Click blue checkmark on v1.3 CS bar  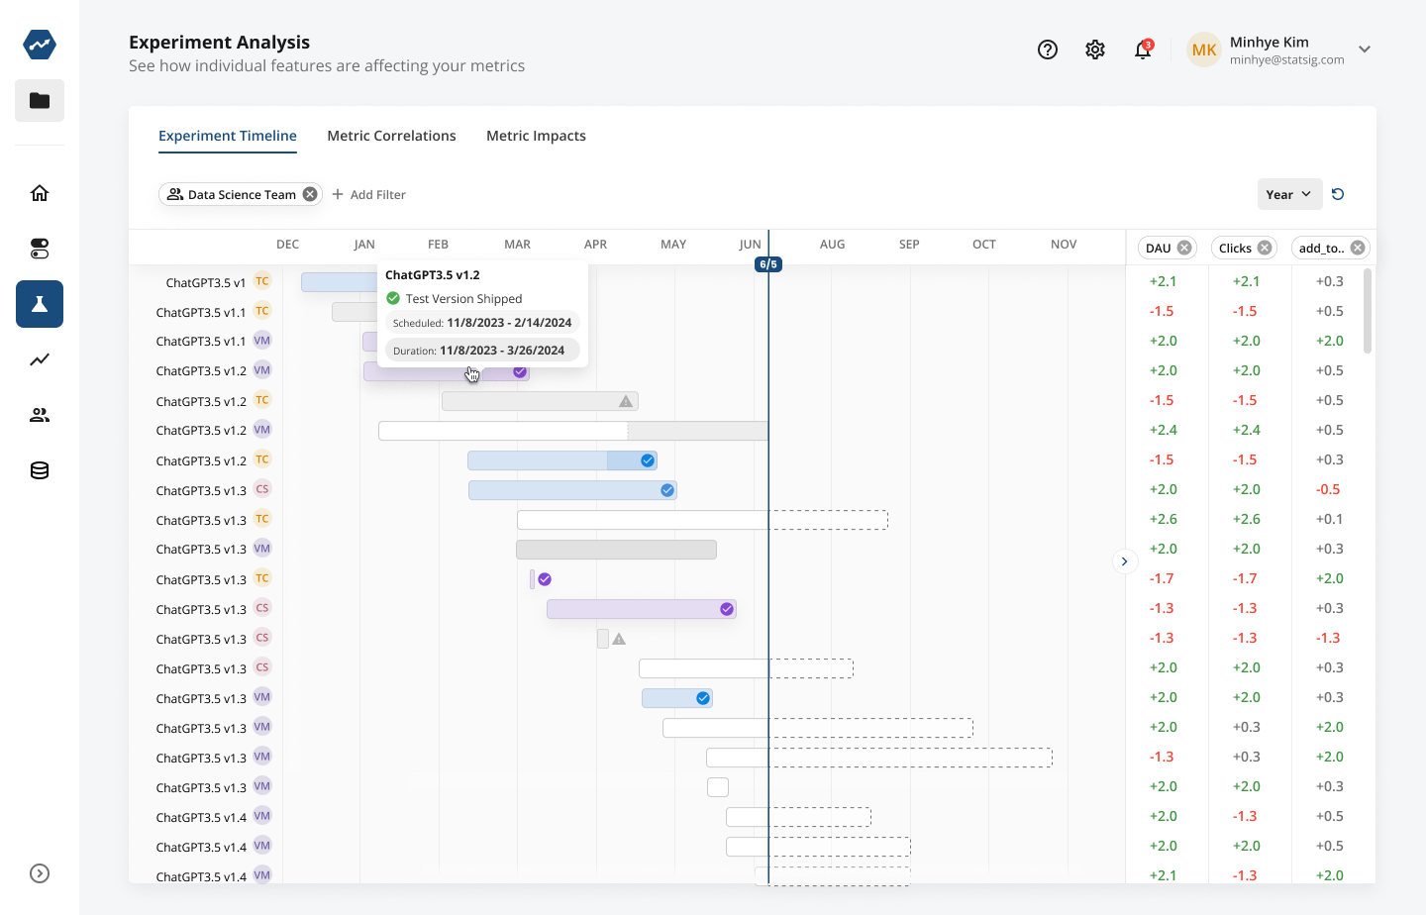tap(667, 490)
